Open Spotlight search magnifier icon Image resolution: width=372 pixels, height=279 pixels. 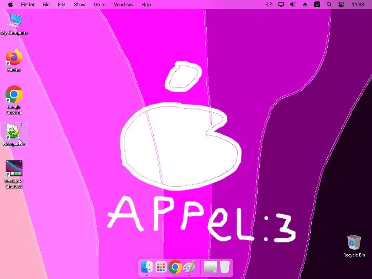pyautogui.click(x=329, y=4)
